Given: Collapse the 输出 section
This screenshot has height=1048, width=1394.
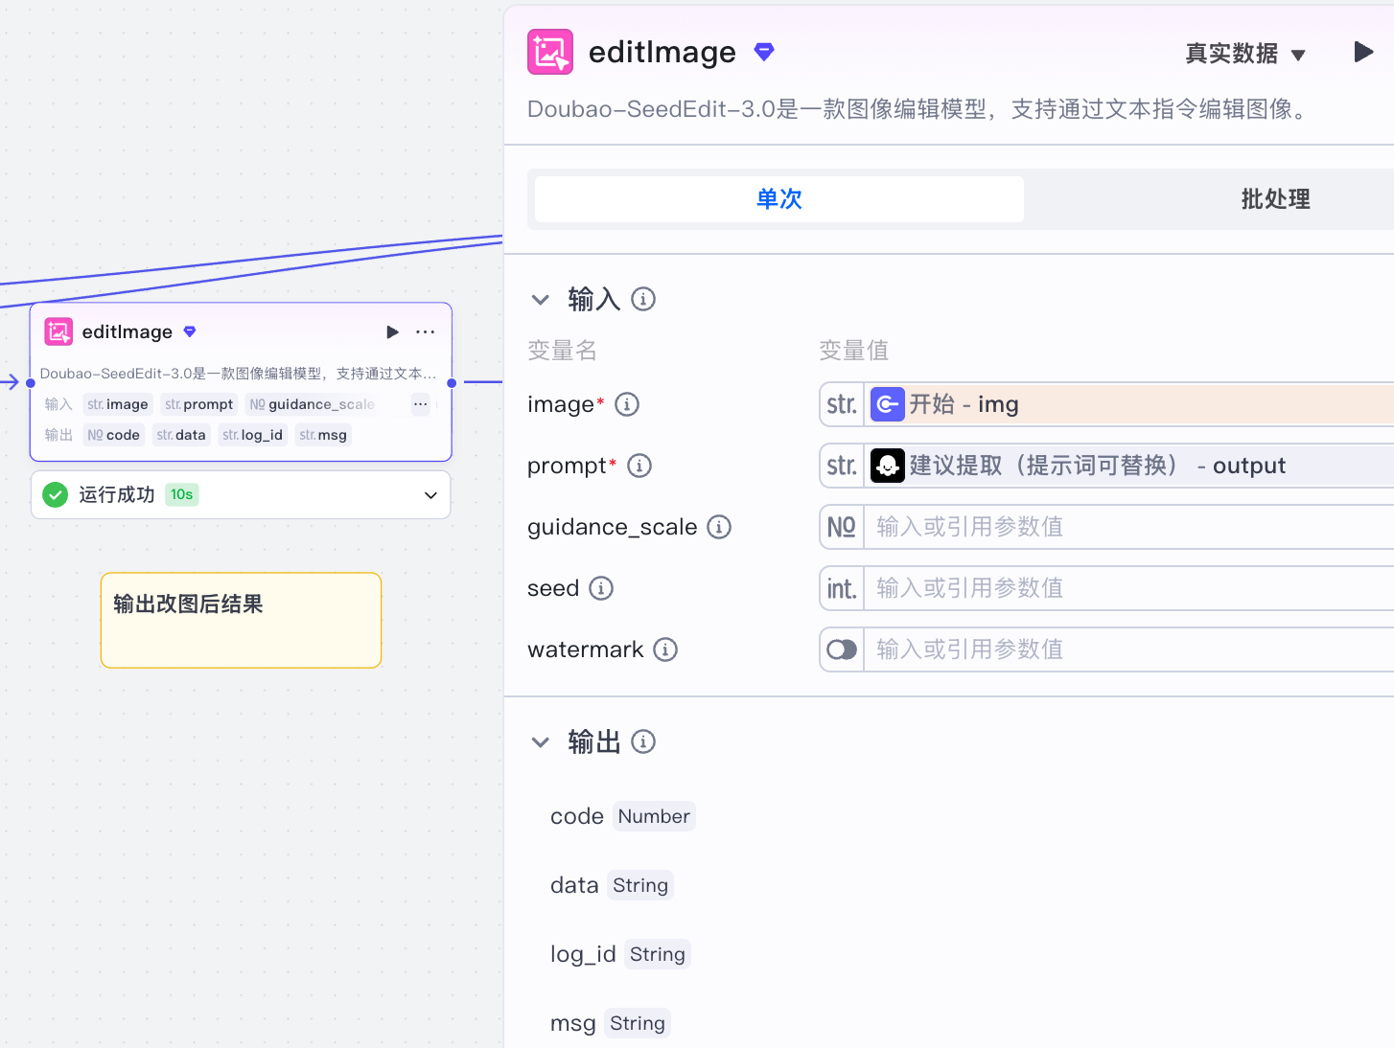Looking at the screenshot, I should 541,742.
